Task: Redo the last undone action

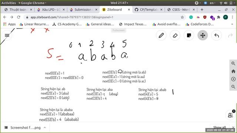Action: pyautogui.click(x=230, y=35)
